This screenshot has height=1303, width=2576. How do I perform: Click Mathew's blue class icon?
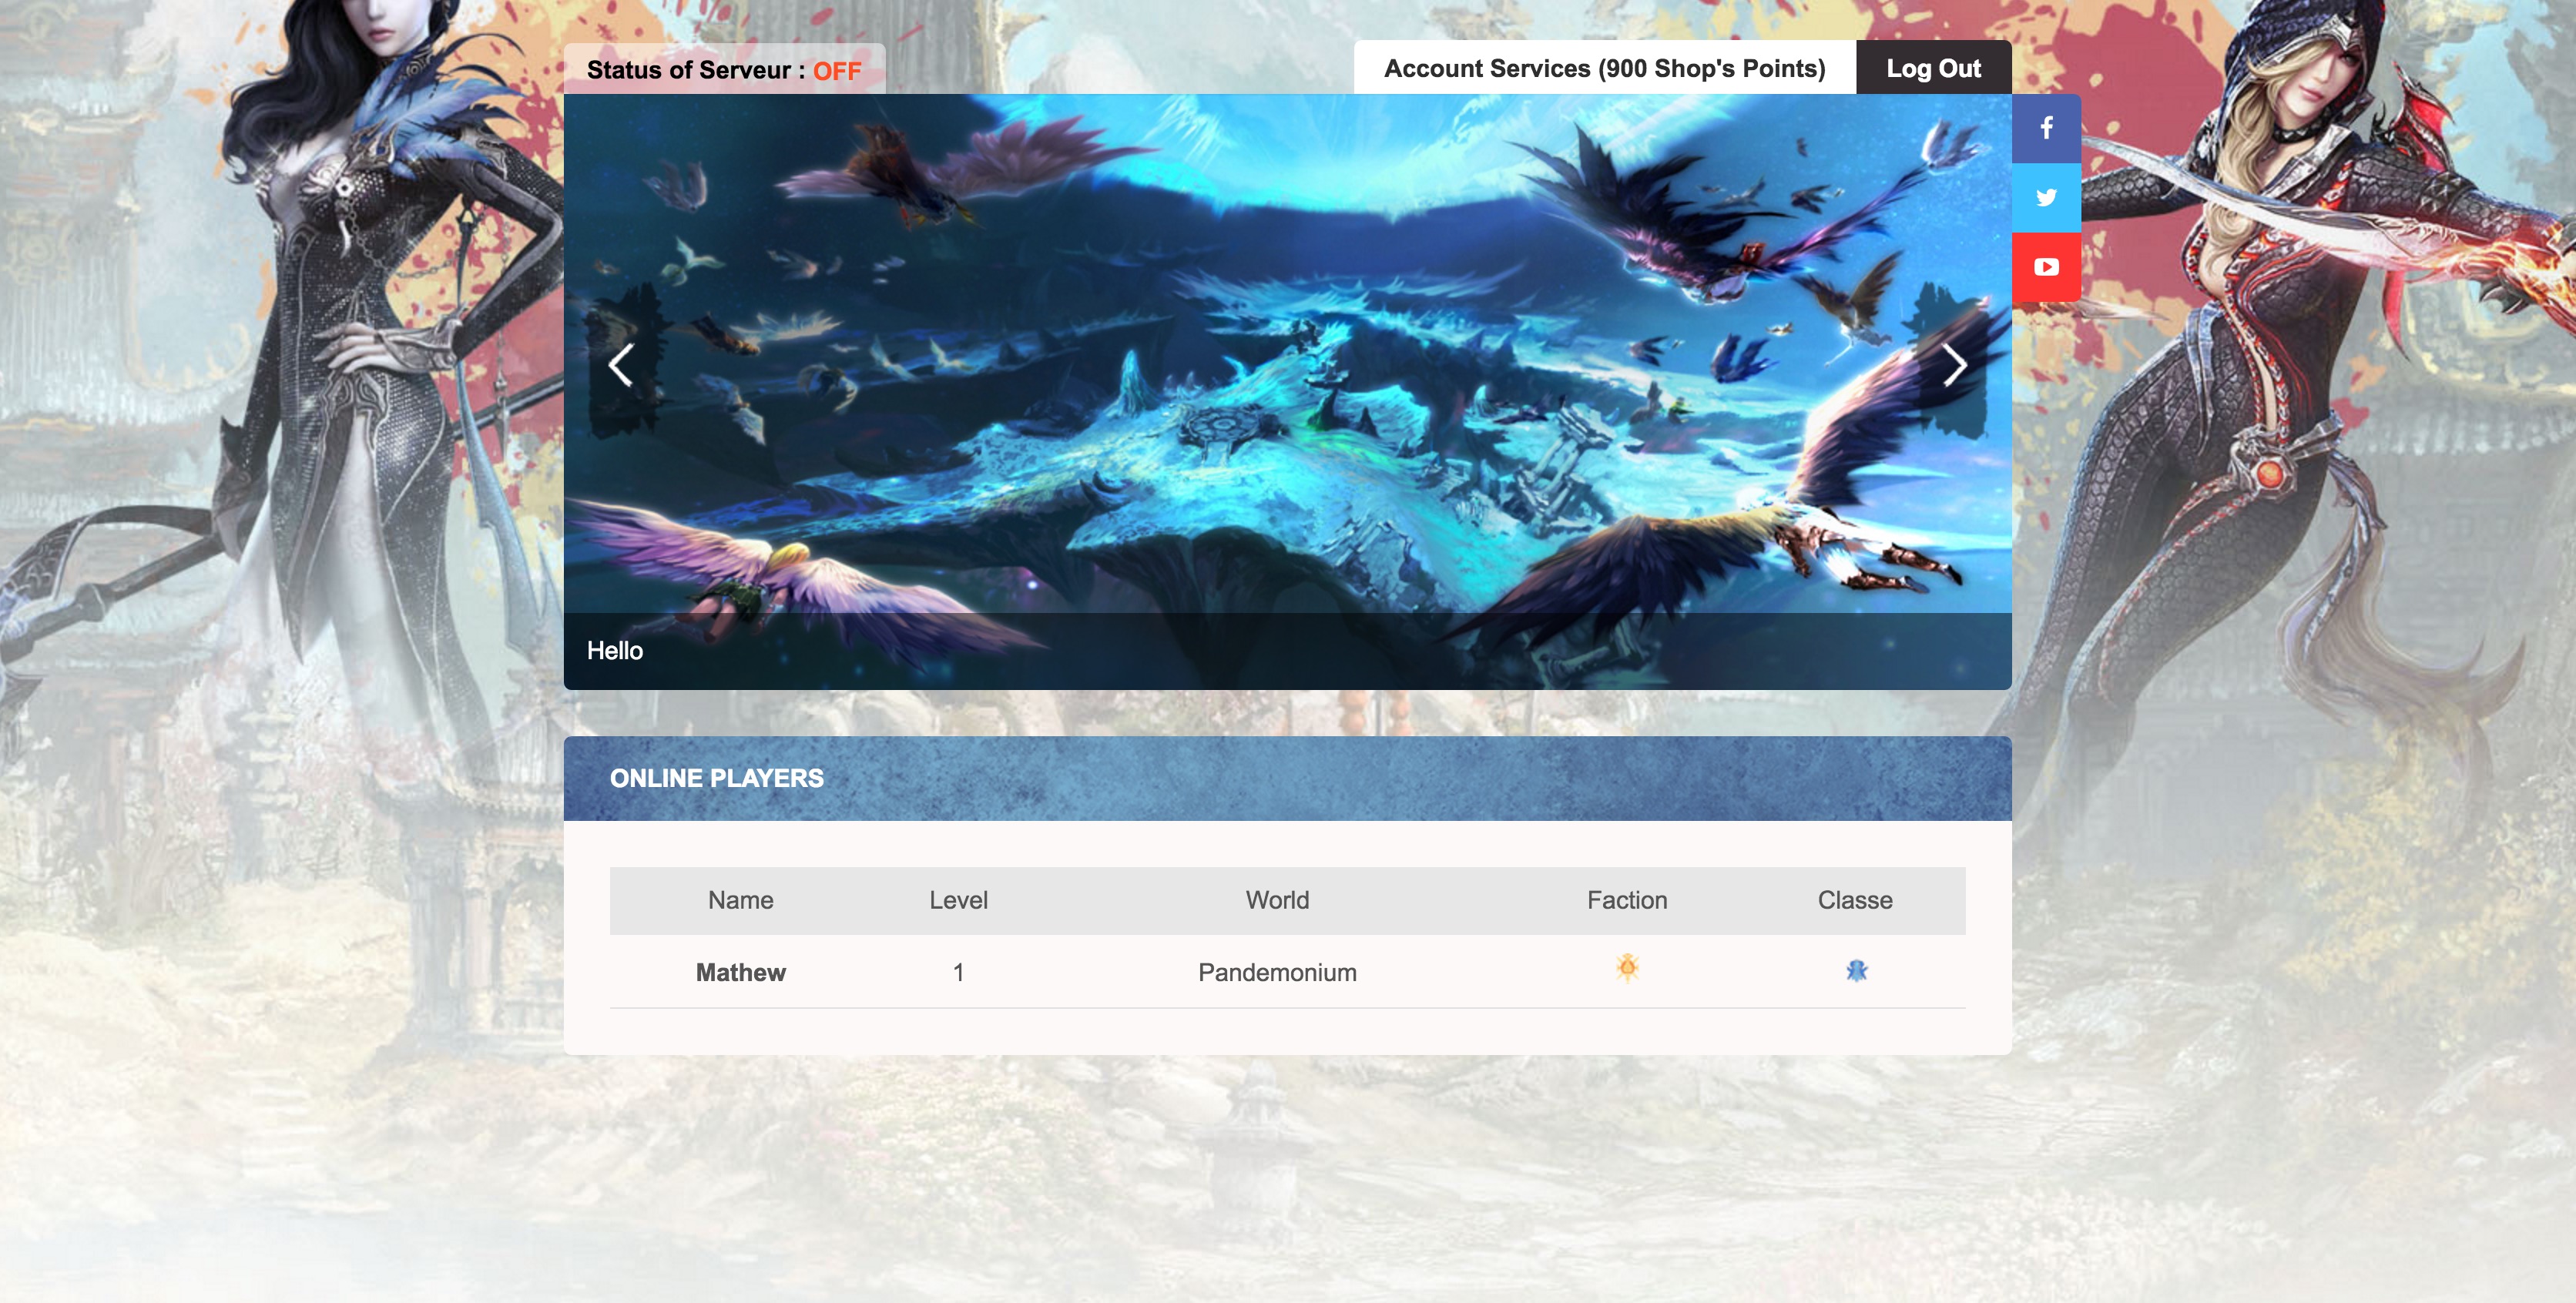(x=1856, y=970)
